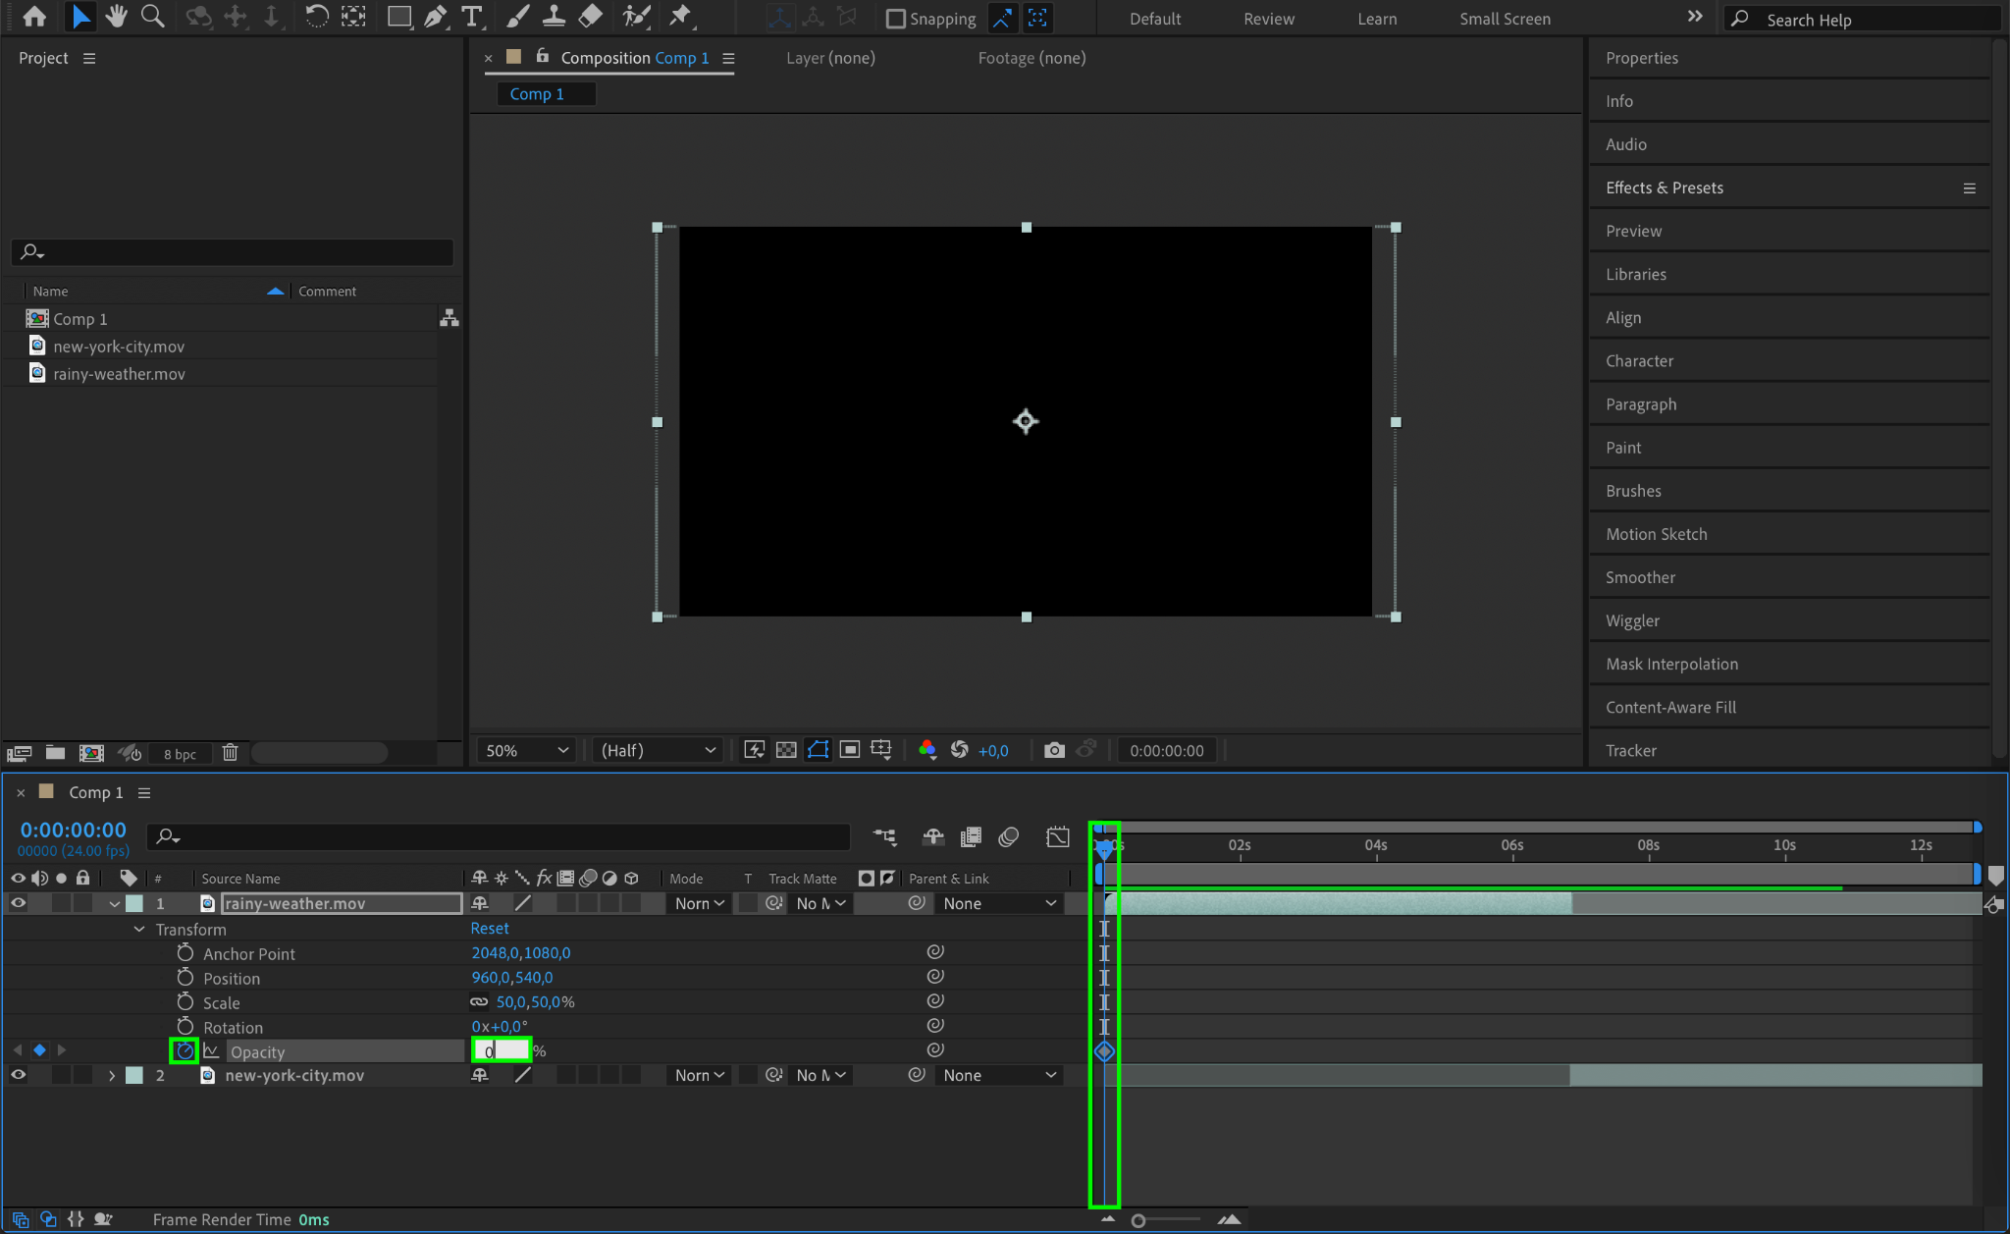Select new-york-city.mov in Project panel
The height and width of the screenshot is (1234, 2010).
[119, 347]
